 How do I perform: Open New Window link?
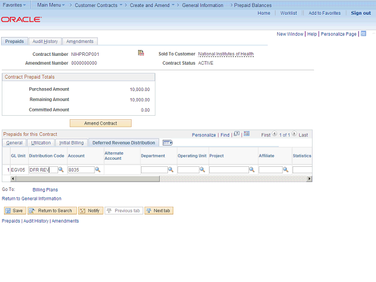point(290,34)
